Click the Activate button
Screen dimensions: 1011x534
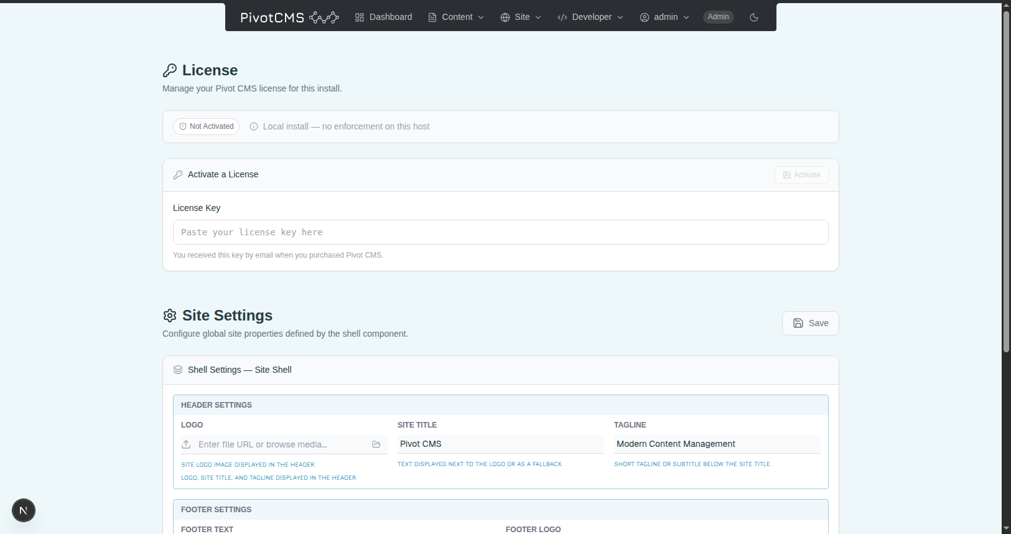tap(801, 175)
